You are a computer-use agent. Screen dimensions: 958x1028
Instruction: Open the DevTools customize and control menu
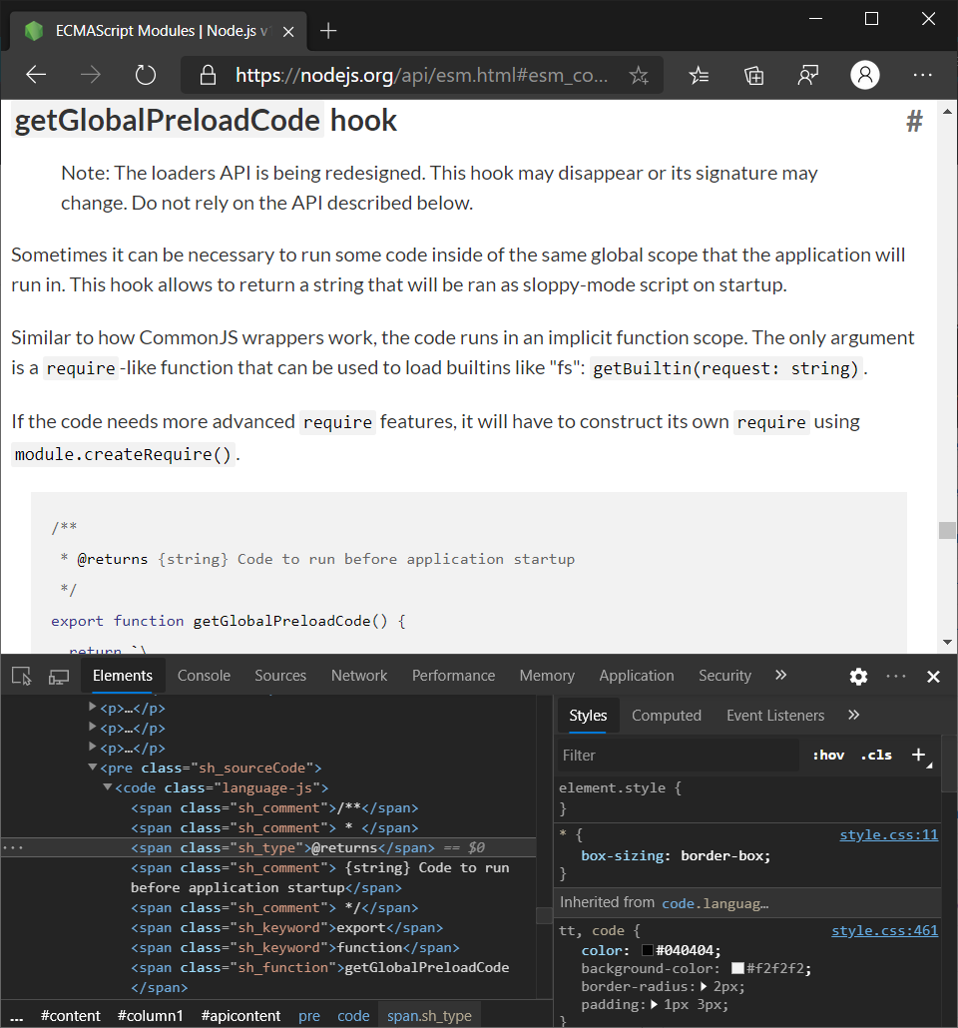click(x=895, y=677)
